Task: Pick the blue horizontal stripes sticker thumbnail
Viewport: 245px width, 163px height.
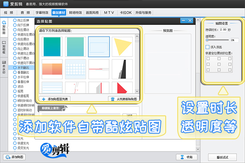Action: 52,88
